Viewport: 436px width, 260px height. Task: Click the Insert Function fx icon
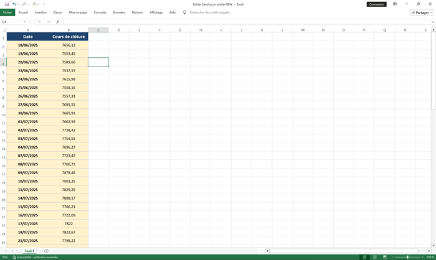(x=58, y=22)
